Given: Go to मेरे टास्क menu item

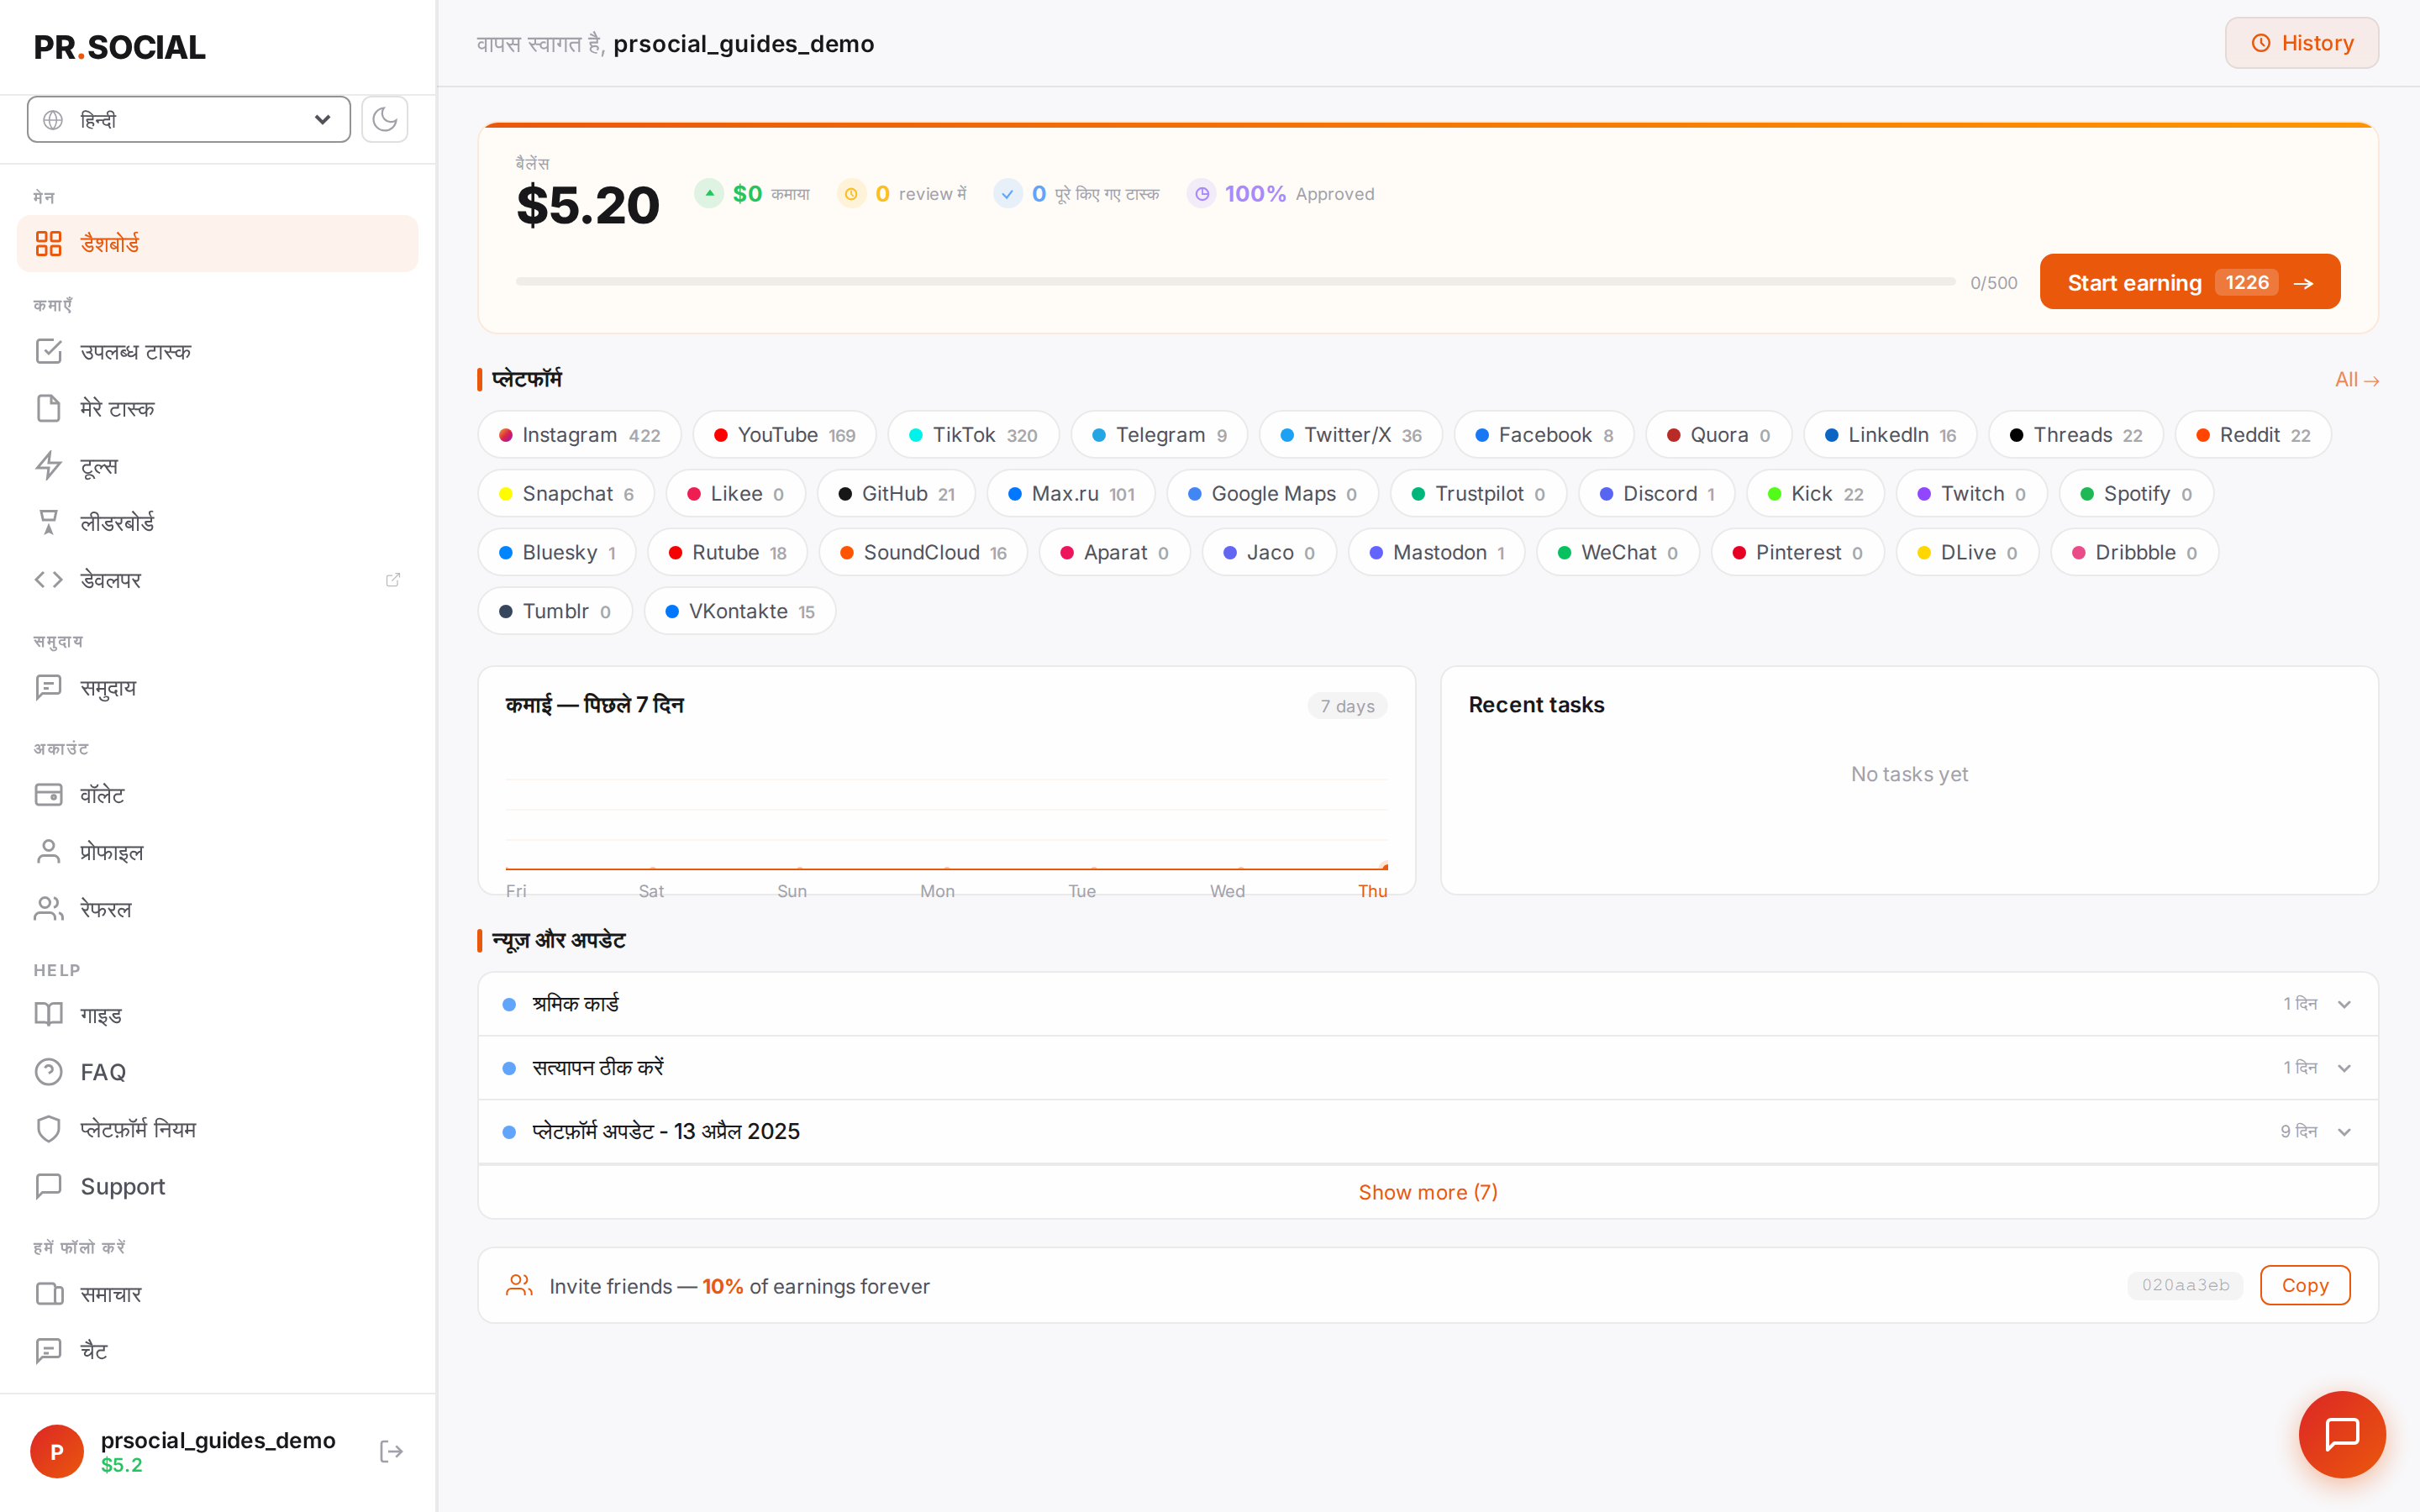Looking at the screenshot, I should (218, 408).
